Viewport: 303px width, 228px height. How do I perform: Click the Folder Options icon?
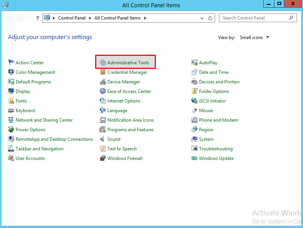[194, 91]
